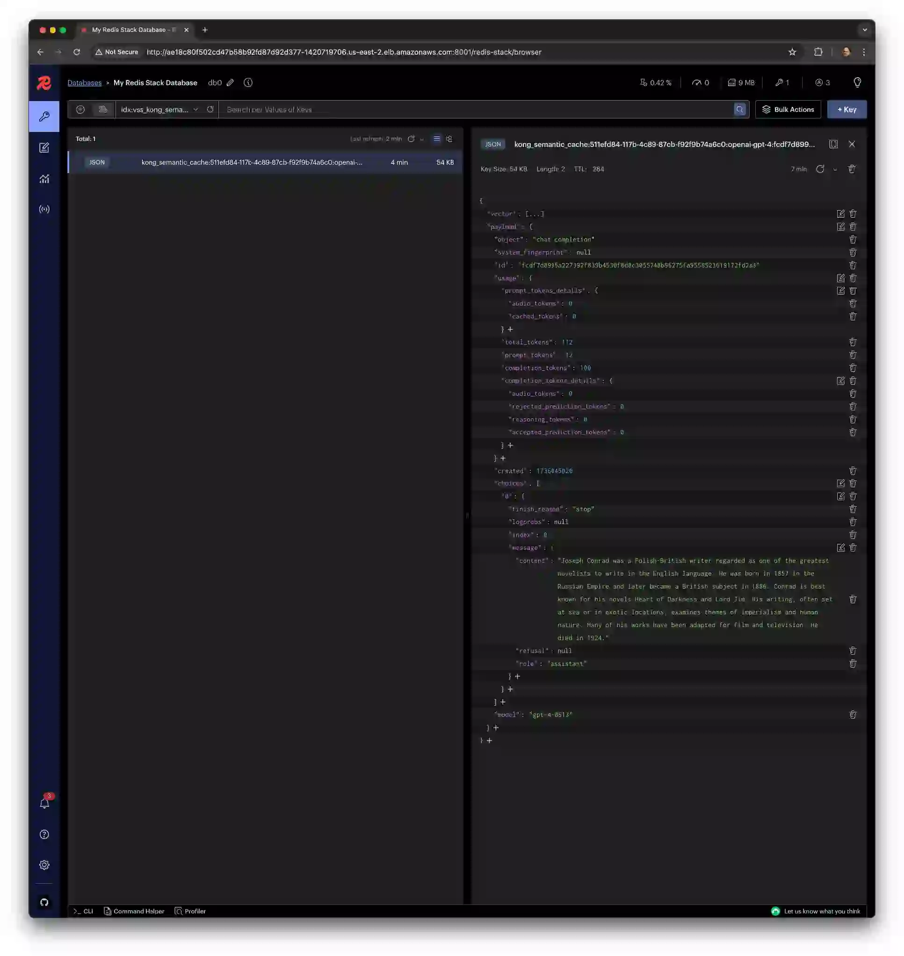
Task: Delete the total_tokens field
Action: click(x=853, y=342)
